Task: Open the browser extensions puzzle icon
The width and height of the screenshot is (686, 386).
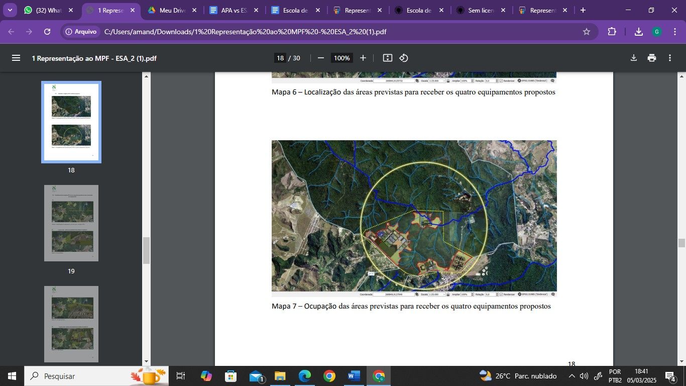Action: [x=612, y=32]
